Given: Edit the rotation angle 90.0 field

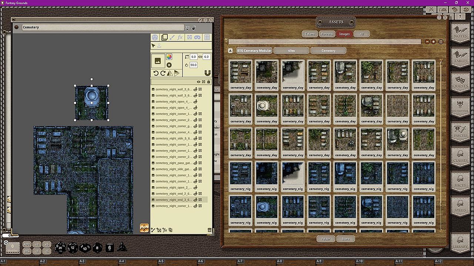Looking at the screenshot, I should (193, 65).
